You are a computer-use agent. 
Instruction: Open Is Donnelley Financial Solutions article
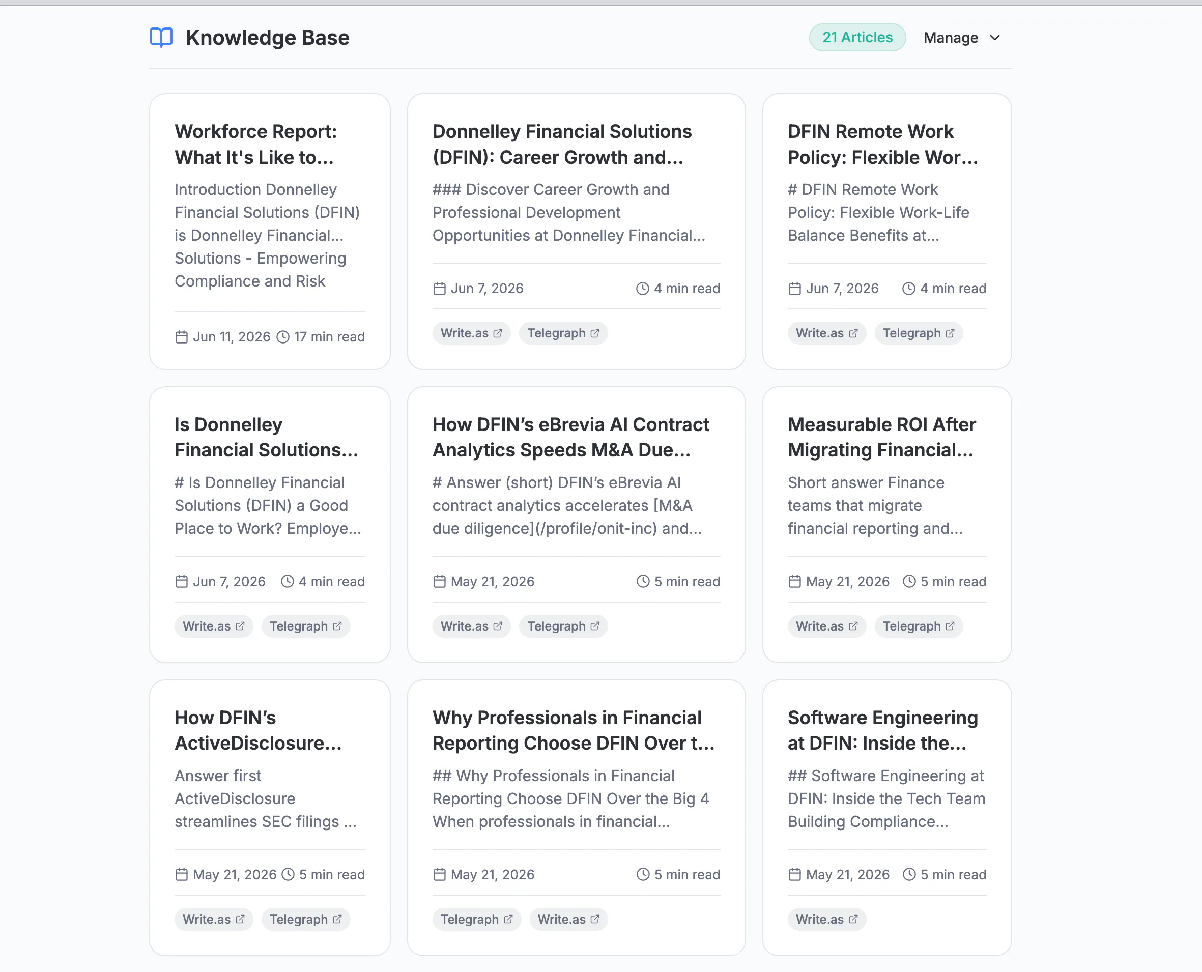[x=267, y=437]
